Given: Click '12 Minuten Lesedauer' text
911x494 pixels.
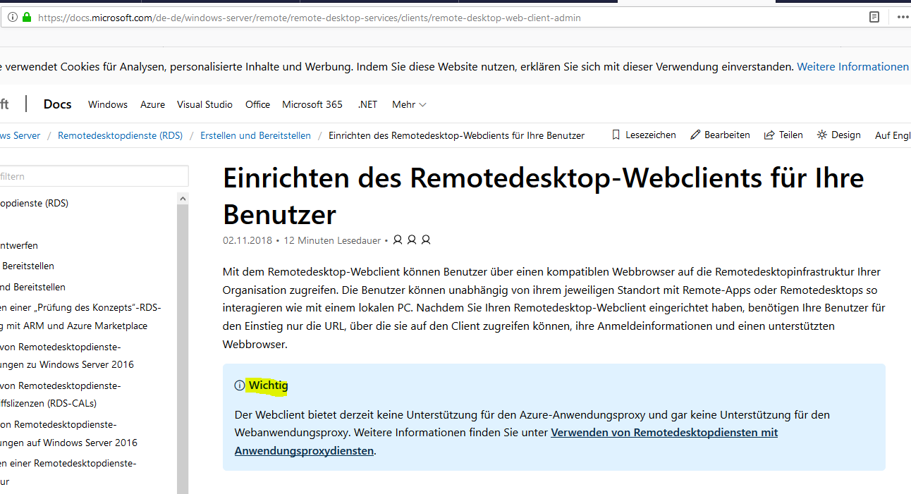Looking at the screenshot, I should (332, 240).
